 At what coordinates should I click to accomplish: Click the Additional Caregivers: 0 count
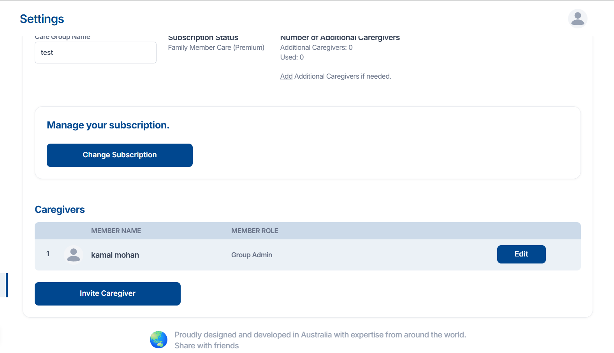click(x=316, y=47)
